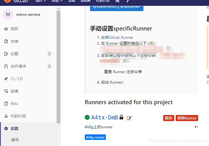Click the lock icon beside A4tx-DmB

tap(121, 117)
